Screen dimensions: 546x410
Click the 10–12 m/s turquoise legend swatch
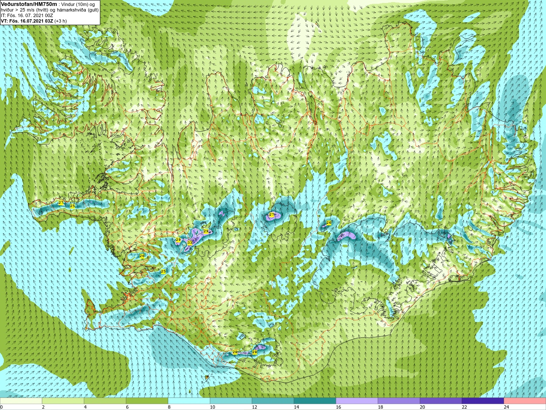(x=231, y=401)
